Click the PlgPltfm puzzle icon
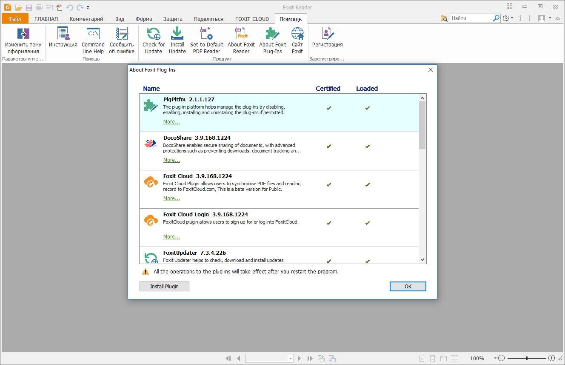Screen dimensions: 565x365 tap(151, 105)
